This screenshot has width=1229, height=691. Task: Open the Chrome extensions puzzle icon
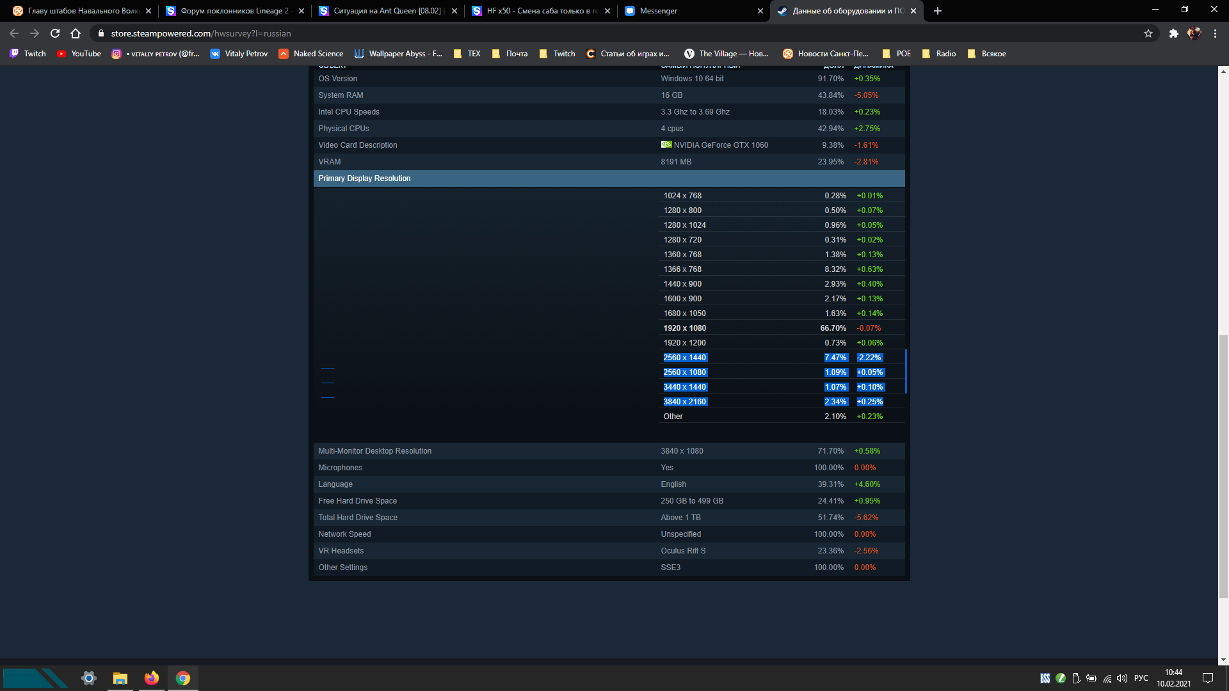pos(1173,33)
